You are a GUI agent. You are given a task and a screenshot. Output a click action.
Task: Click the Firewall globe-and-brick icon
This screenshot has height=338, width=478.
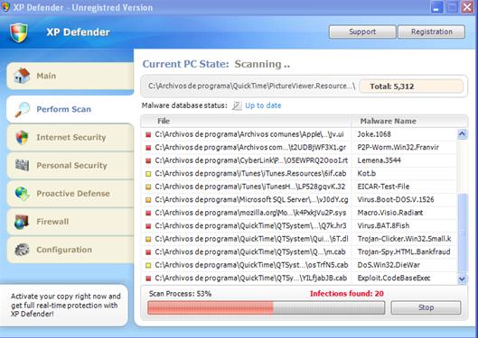click(22, 222)
